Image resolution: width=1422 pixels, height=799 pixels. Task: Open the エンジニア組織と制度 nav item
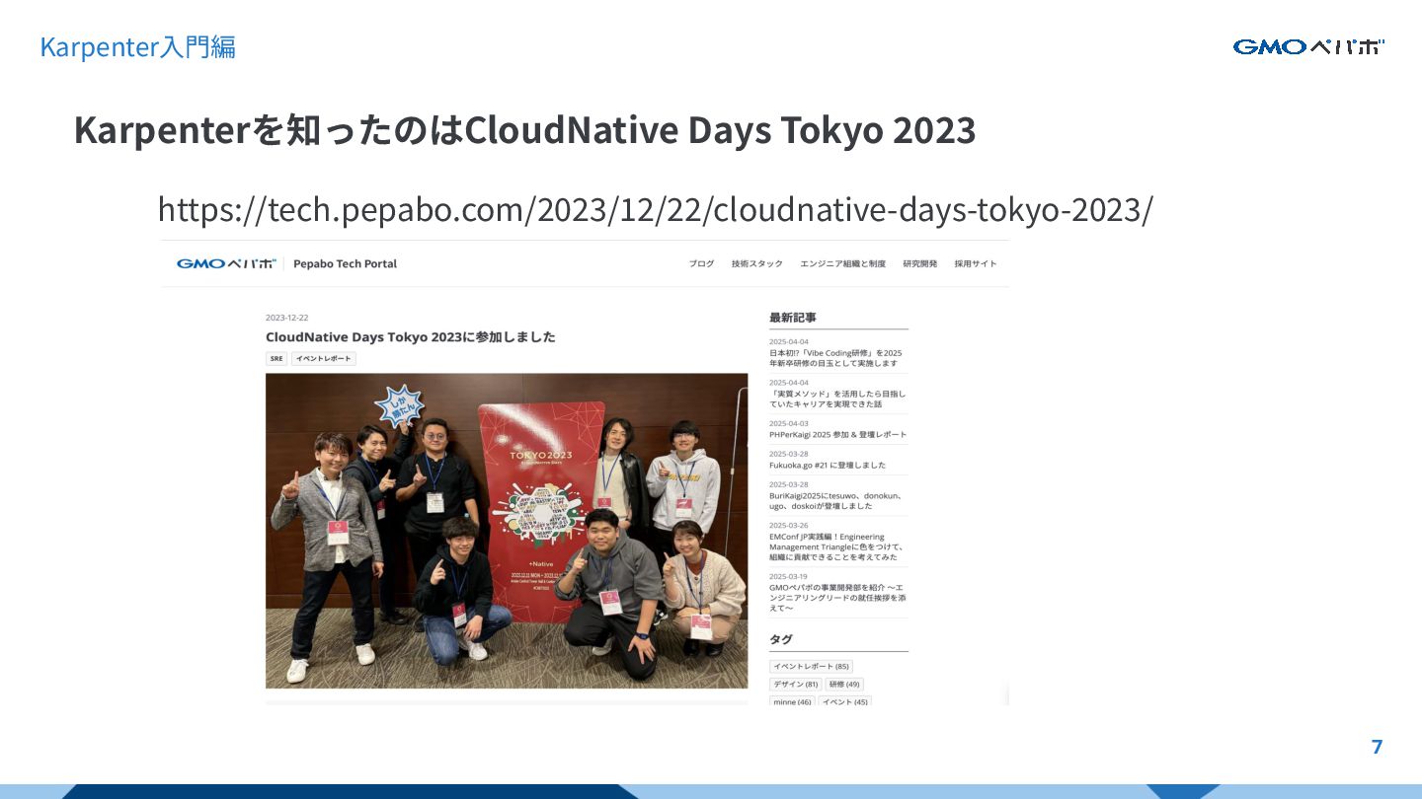[842, 263]
